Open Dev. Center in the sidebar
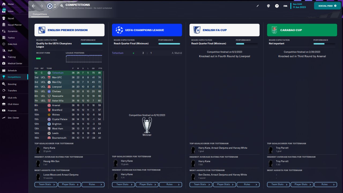Image resolution: width=343 pixels, height=193 pixels. tap(14, 118)
